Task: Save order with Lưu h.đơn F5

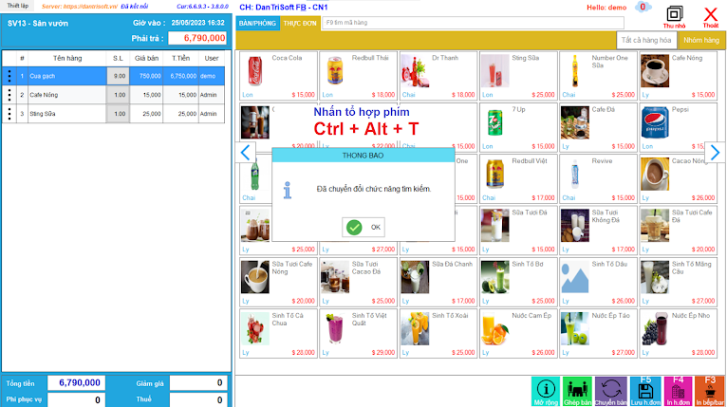Action: point(645,391)
